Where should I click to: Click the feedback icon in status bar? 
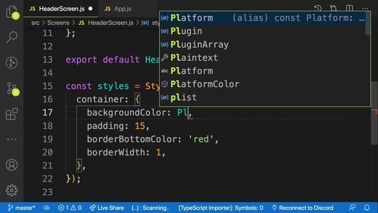click(x=352, y=208)
